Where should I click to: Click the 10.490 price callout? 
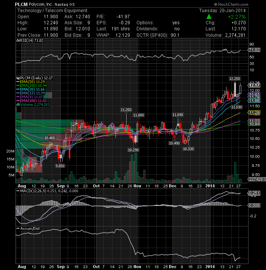tap(174, 143)
